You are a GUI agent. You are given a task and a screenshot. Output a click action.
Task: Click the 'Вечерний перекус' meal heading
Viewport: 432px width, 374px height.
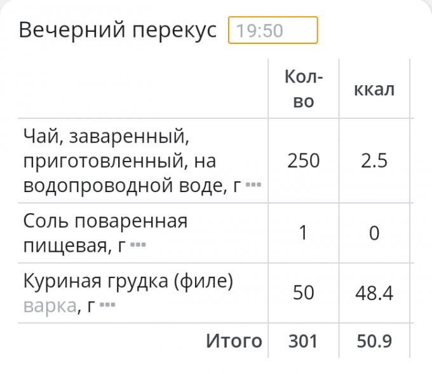118,31
